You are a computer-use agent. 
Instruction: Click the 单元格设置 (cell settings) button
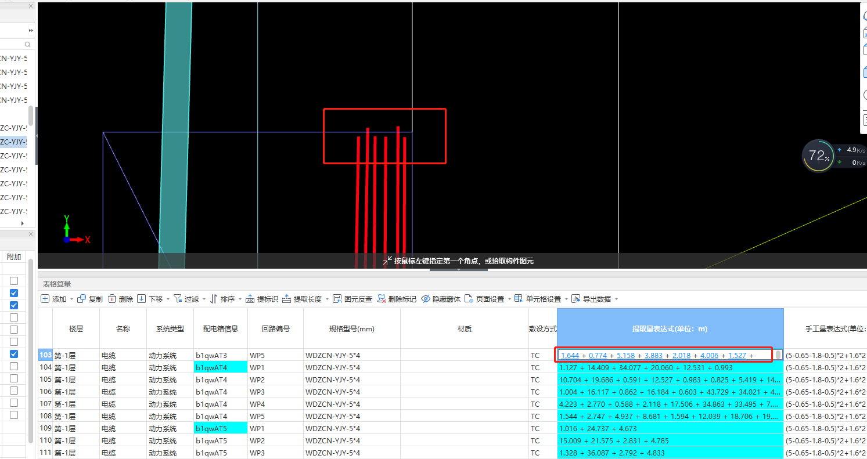[538, 299]
